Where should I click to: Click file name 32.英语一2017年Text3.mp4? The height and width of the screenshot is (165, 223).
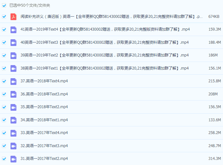coord(44,146)
